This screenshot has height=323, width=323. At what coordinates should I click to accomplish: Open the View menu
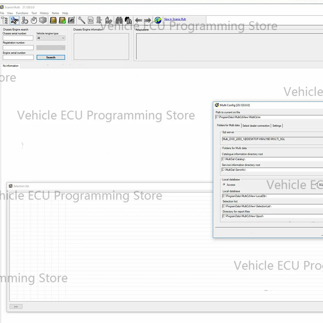10,13
